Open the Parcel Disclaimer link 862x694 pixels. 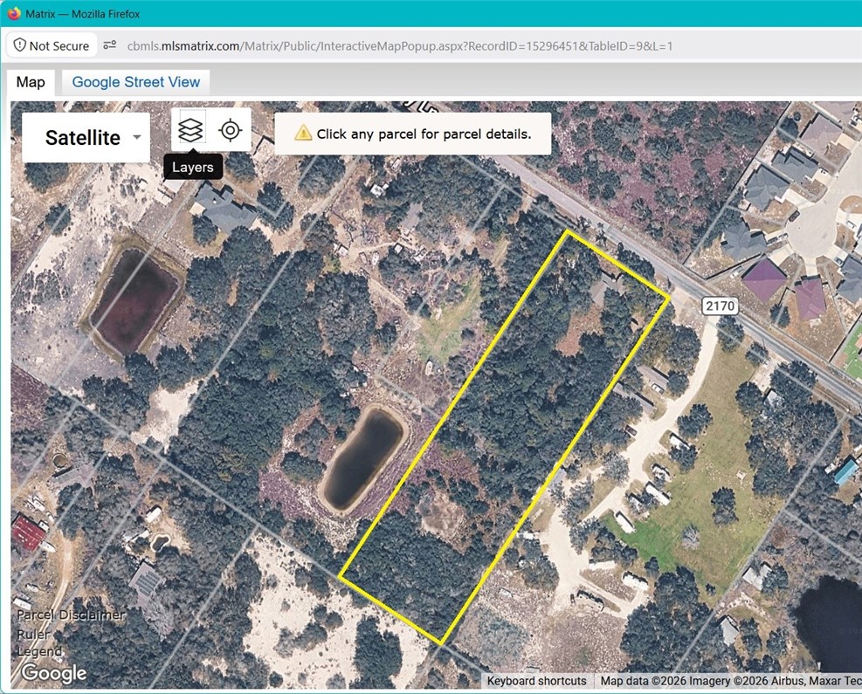tap(72, 615)
